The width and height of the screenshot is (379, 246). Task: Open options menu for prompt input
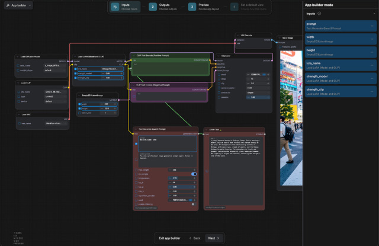[x=372, y=26]
